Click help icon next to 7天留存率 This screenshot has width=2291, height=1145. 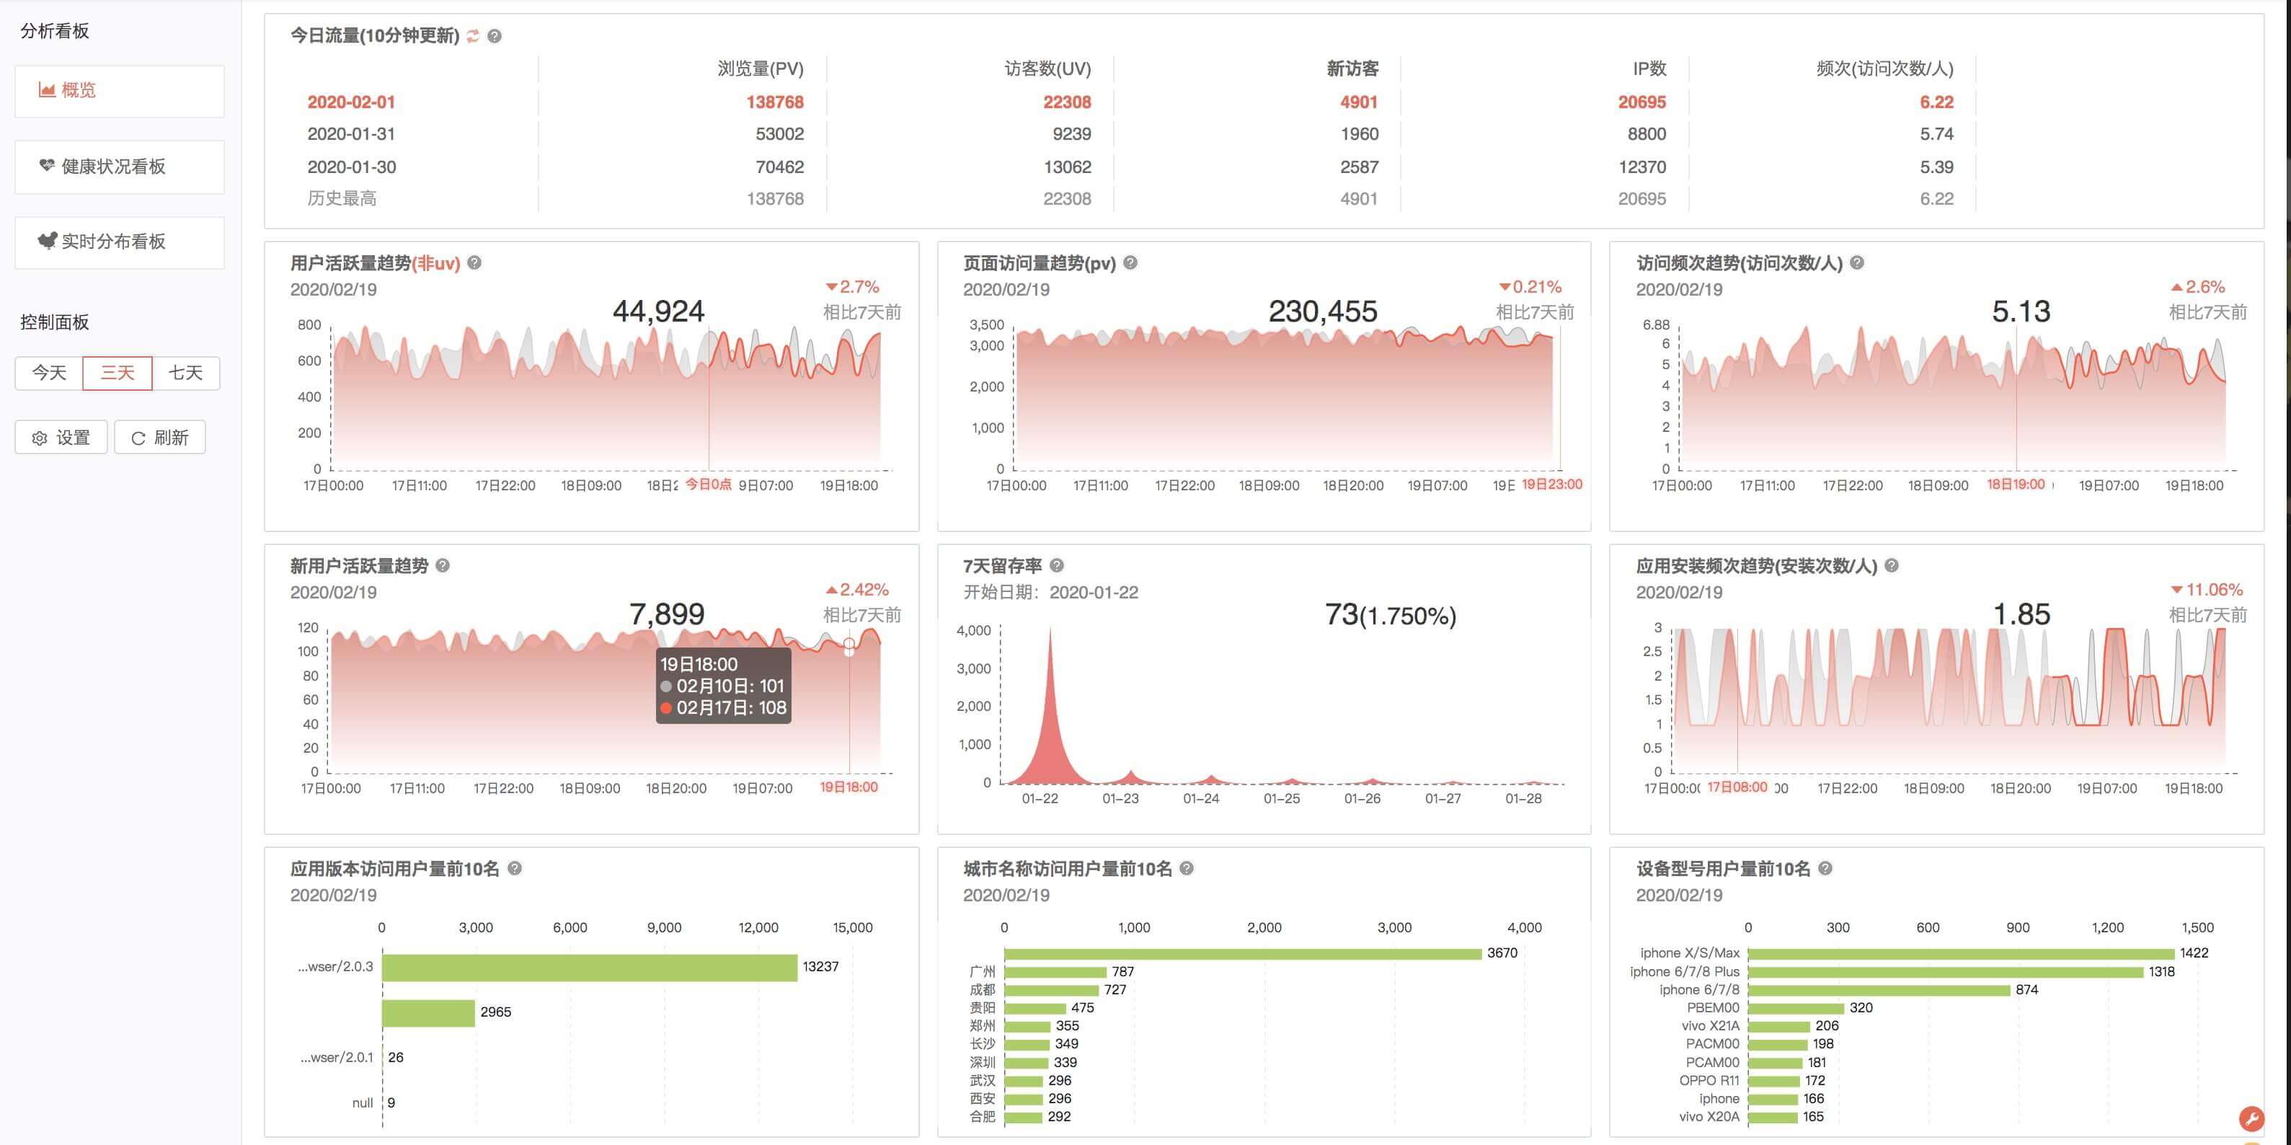tap(1057, 565)
